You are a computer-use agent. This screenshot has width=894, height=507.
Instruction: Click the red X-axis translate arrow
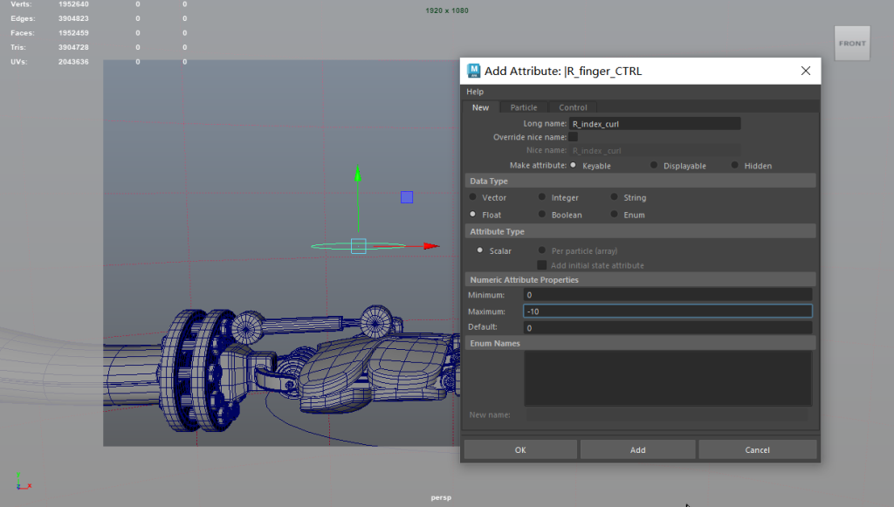[431, 246]
